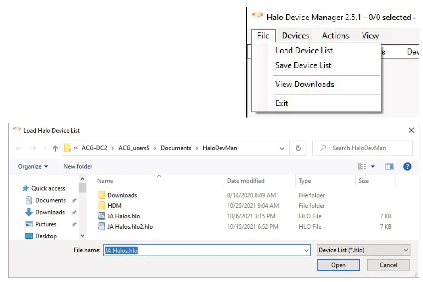Click New folder to create a folder
Viewport: 423px width, 282px height.
click(x=77, y=166)
